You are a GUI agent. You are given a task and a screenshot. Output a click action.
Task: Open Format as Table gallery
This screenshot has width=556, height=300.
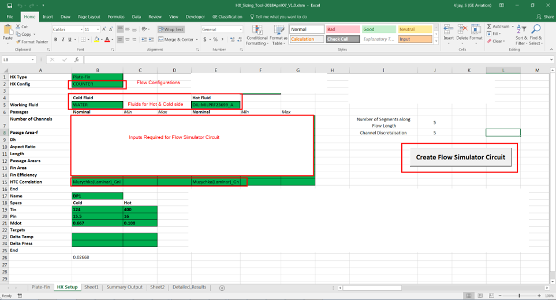coord(279,35)
